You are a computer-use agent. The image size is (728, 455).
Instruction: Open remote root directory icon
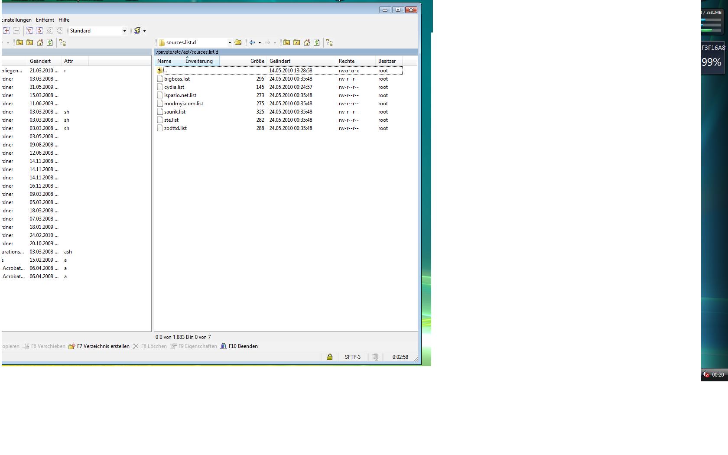pyautogui.click(x=297, y=42)
